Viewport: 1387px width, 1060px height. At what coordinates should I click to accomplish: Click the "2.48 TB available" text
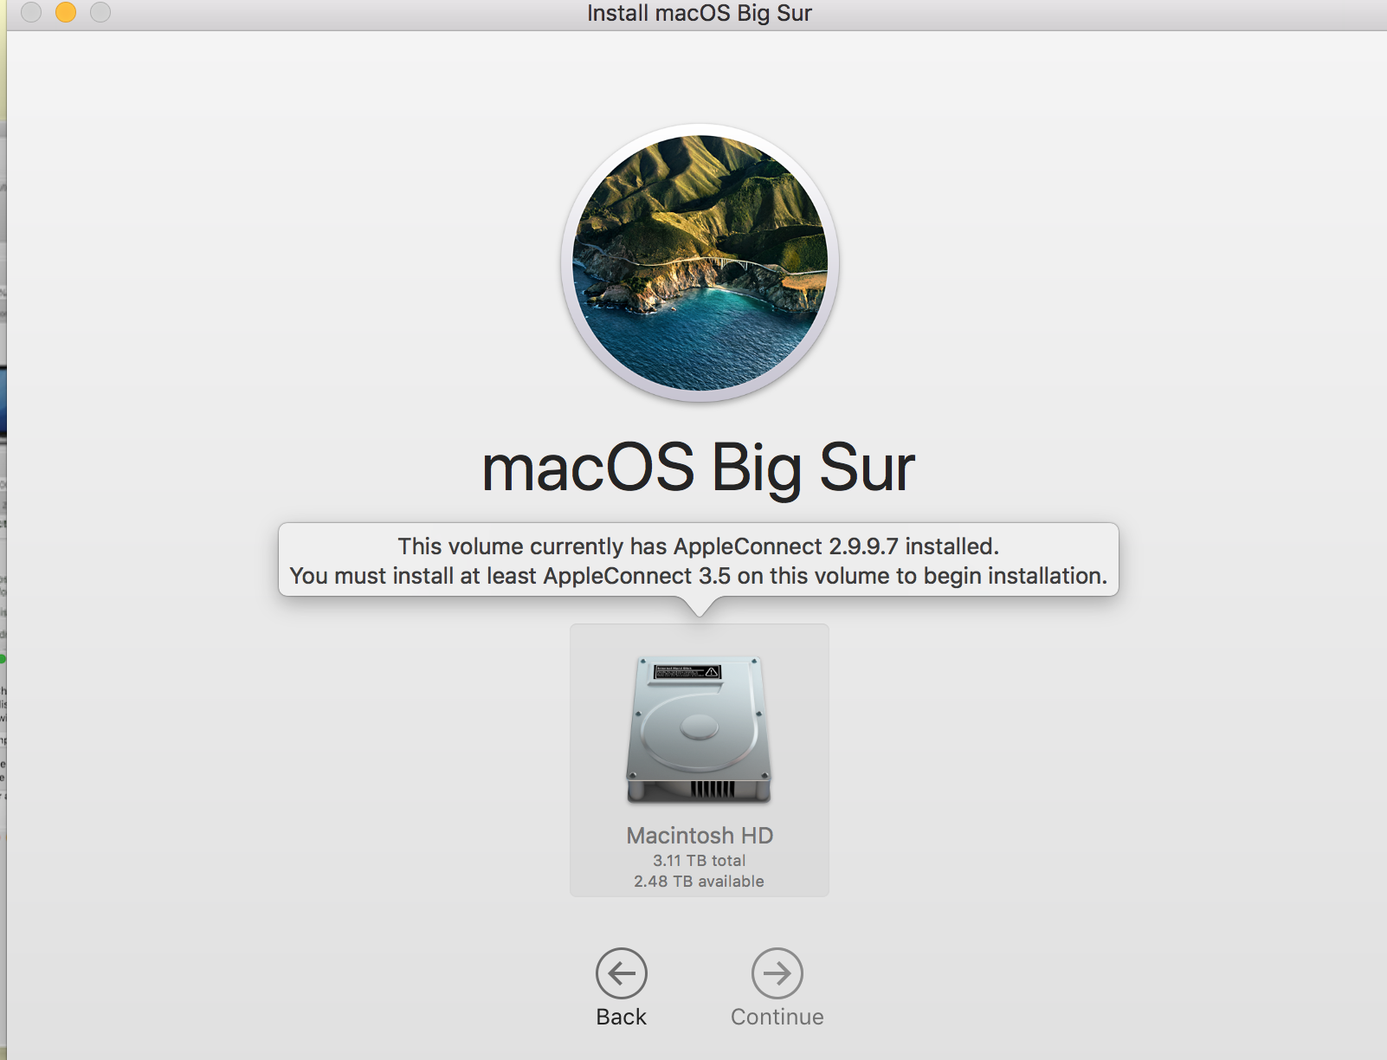pyautogui.click(x=700, y=882)
